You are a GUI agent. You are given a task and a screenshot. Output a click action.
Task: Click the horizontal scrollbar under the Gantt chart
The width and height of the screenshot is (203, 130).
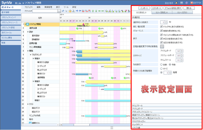tap(95, 125)
